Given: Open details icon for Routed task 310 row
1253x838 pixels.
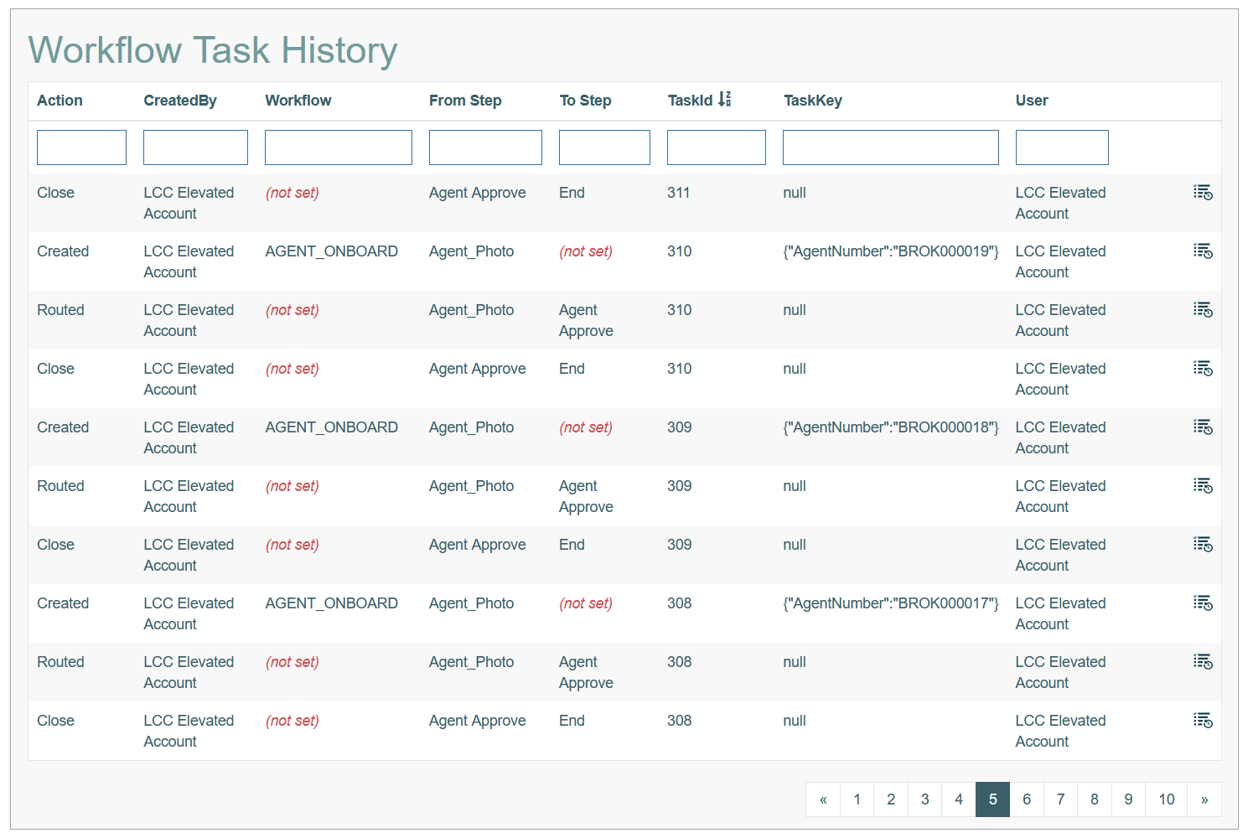Looking at the screenshot, I should 1203,310.
